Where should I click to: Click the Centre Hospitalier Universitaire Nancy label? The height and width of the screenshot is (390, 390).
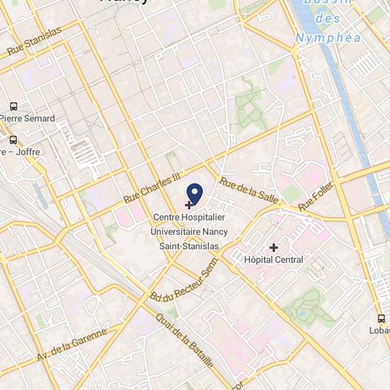coord(189,225)
